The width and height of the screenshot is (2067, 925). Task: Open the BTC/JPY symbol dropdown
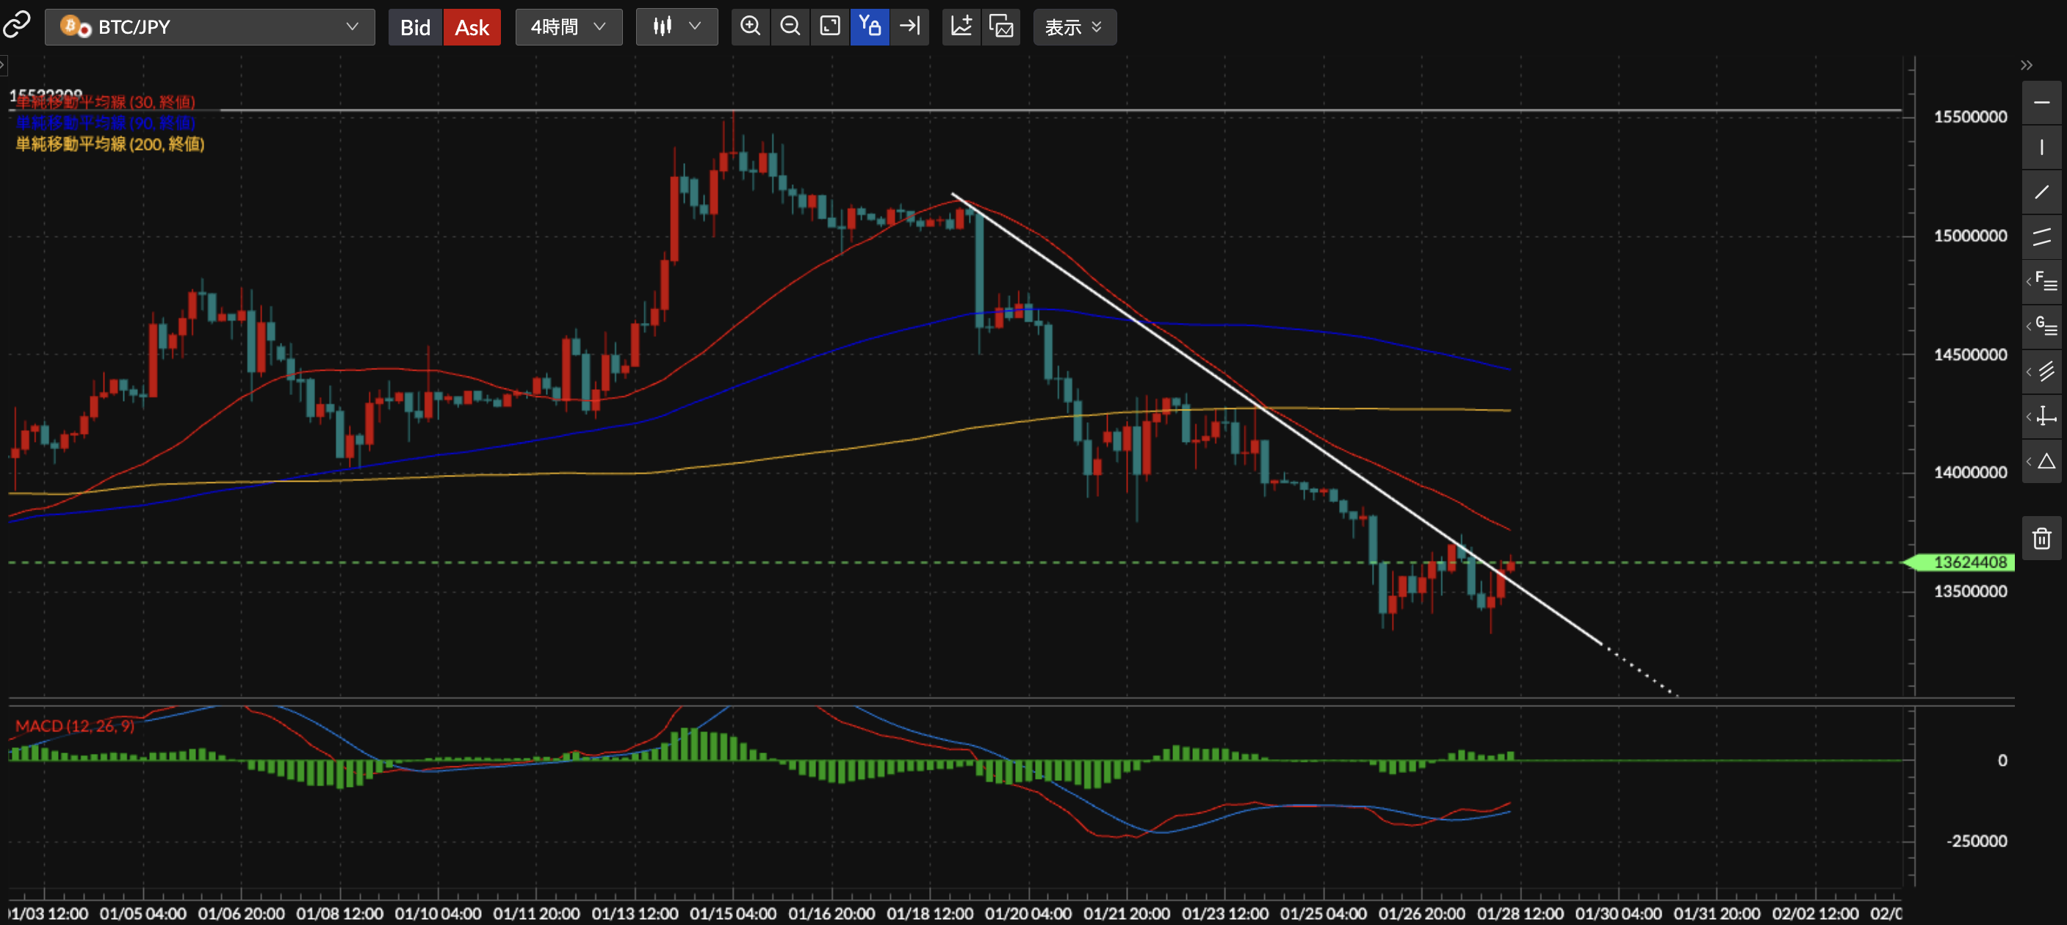(210, 27)
